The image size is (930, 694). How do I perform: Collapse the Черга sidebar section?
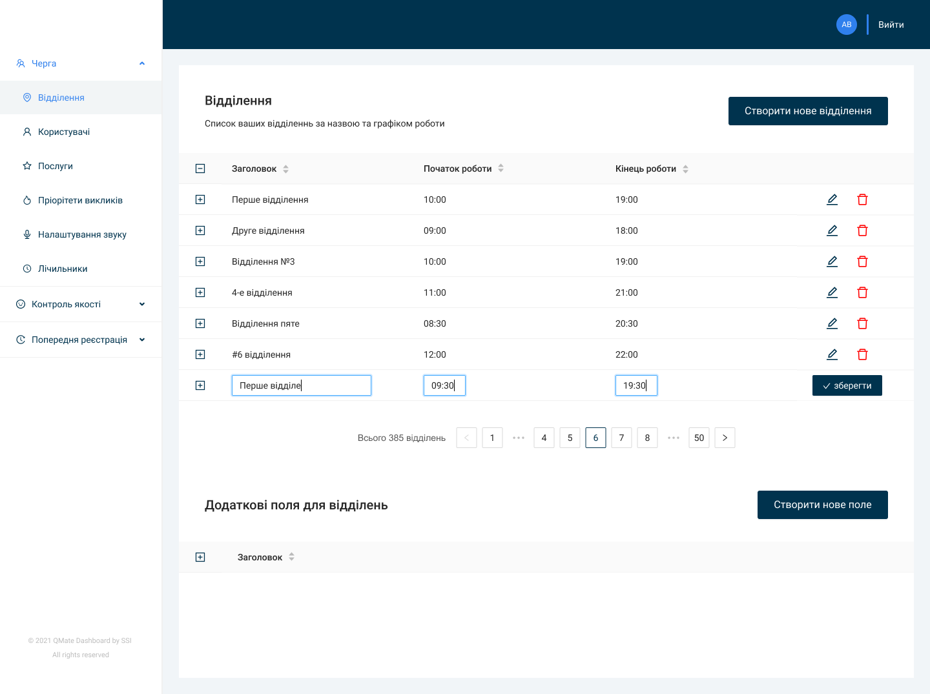click(x=142, y=63)
